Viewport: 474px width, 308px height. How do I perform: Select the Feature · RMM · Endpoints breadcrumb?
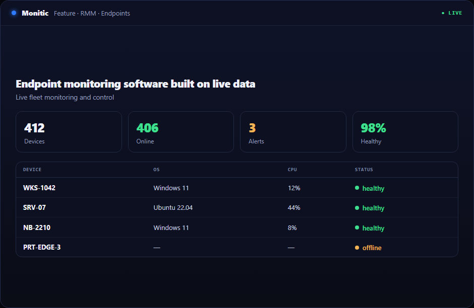click(x=92, y=13)
